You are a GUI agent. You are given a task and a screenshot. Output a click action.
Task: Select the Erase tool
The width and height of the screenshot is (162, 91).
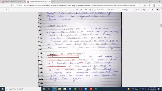tap(137, 10)
